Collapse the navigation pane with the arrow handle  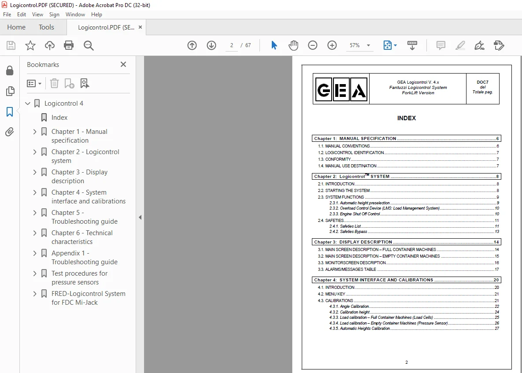(x=140, y=217)
